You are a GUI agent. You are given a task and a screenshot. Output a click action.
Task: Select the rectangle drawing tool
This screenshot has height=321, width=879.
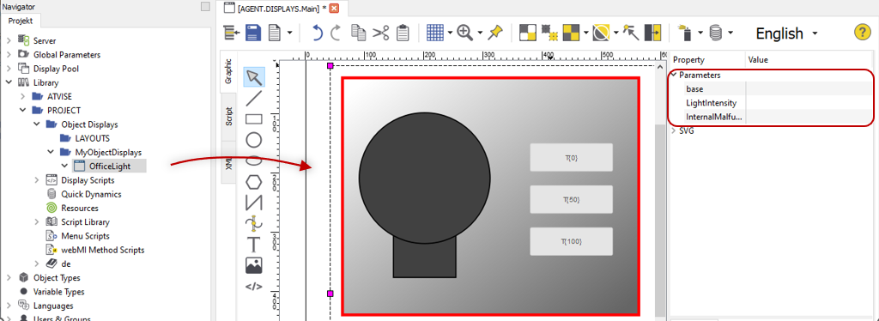[x=254, y=119]
